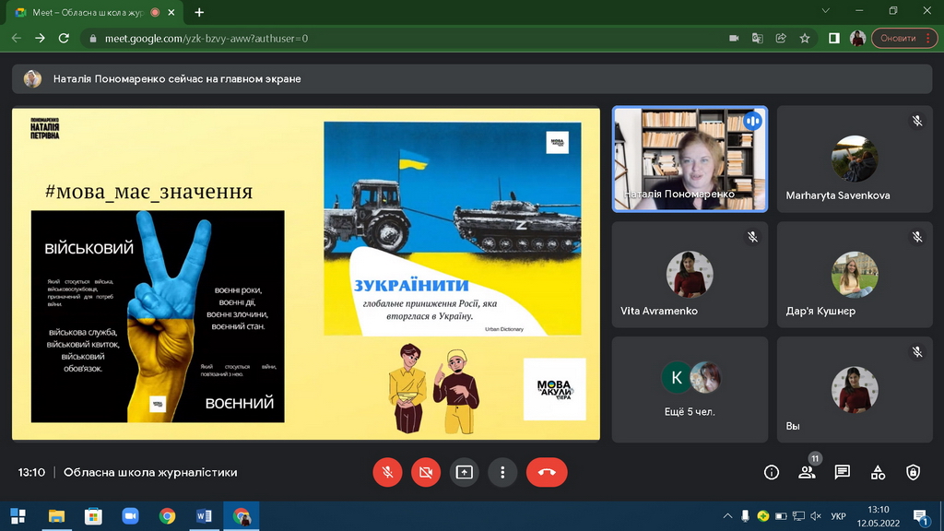Select Marharyta Savenkova participant tile
Image resolution: width=944 pixels, height=531 pixels.
coord(855,159)
